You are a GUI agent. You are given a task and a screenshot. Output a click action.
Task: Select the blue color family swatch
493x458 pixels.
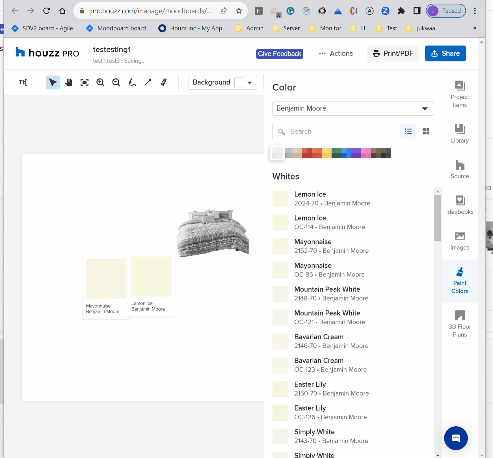click(346, 153)
